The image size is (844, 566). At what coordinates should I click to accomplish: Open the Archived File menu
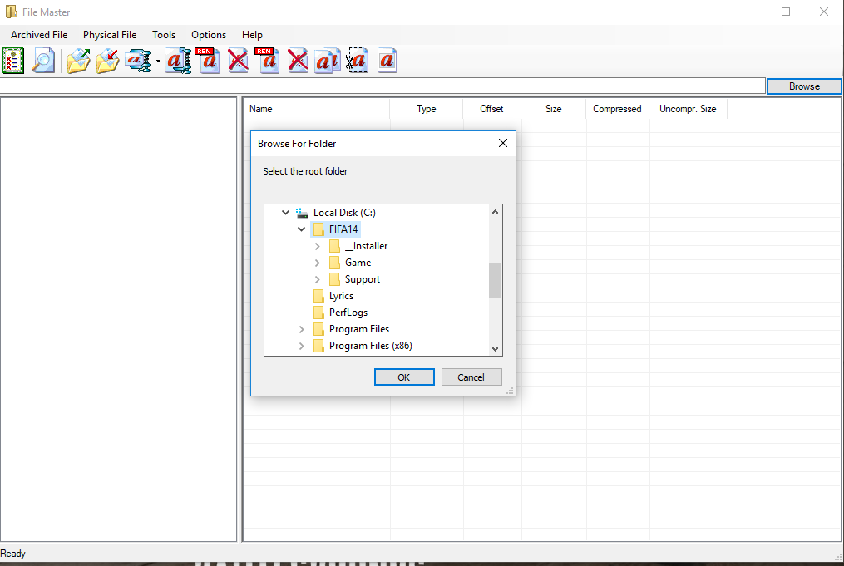38,35
